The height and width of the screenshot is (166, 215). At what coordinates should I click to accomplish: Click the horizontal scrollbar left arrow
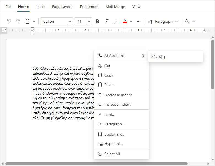pyautogui.click(x=2, y=164)
